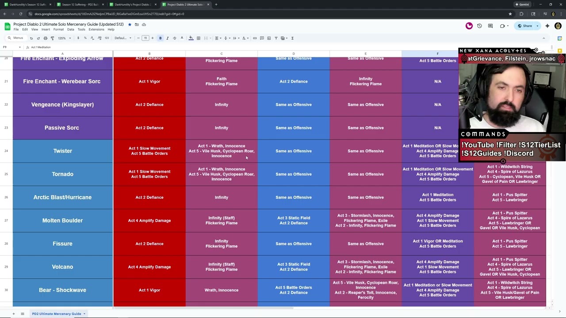The width and height of the screenshot is (566, 318).
Task: Open the Calendar side panel icon
Action: pos(559,38)
